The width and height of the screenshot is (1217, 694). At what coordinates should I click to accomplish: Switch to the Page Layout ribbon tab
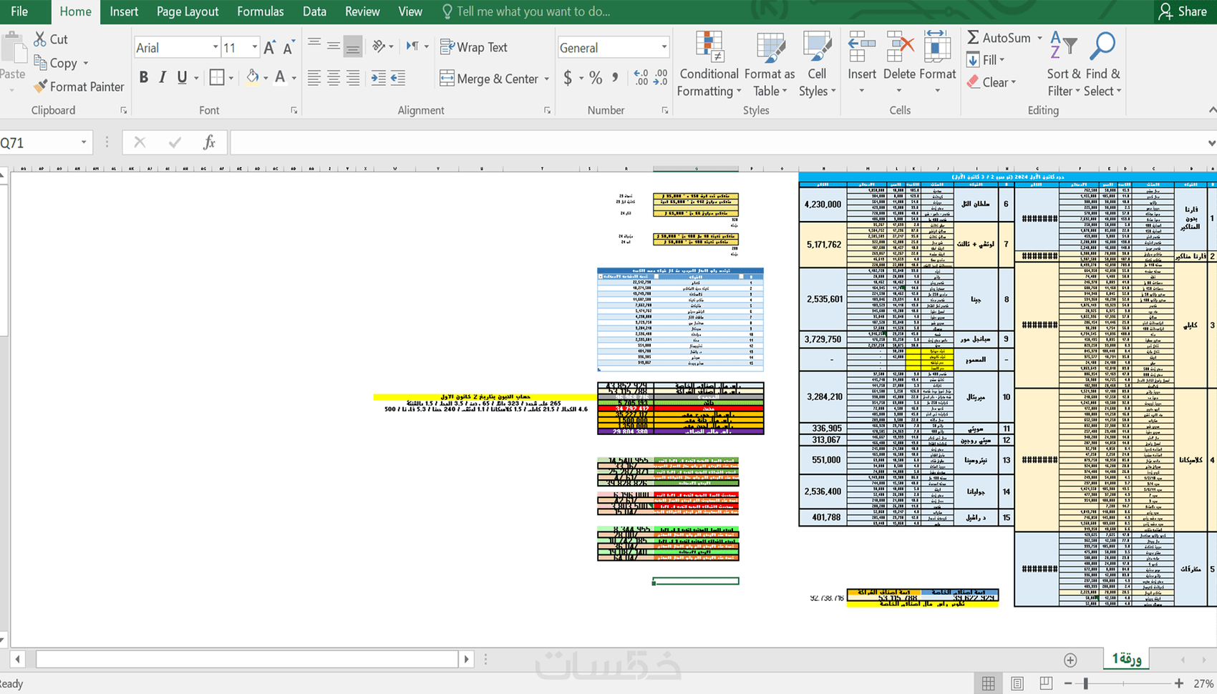click(188, 11)
